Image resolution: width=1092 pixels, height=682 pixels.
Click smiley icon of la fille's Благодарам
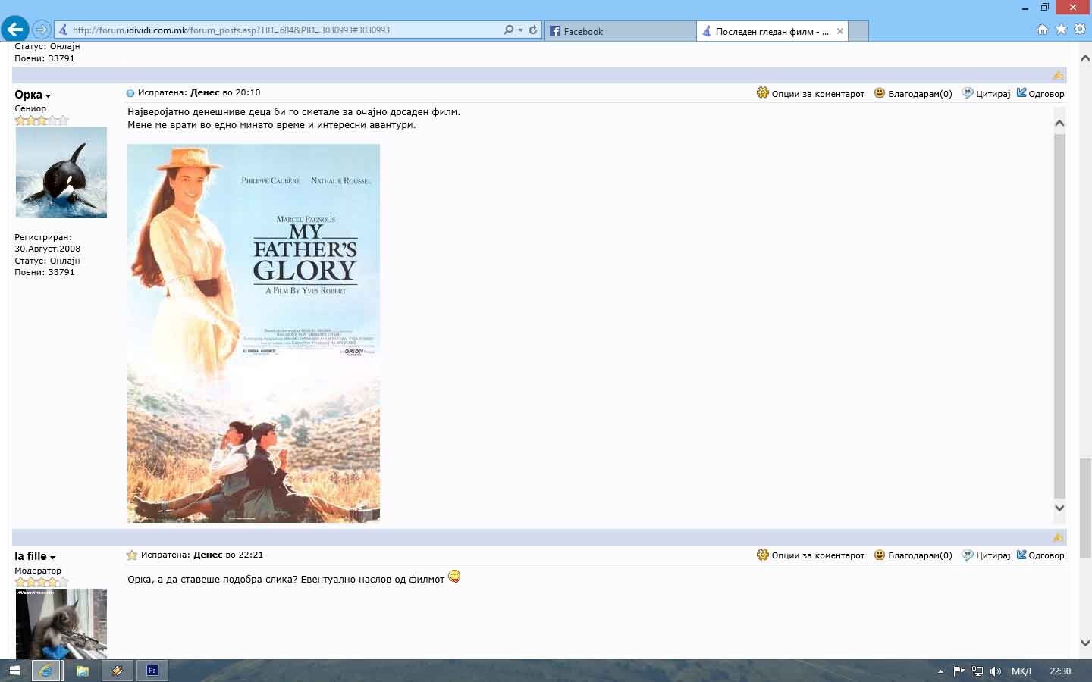(880, 555)
